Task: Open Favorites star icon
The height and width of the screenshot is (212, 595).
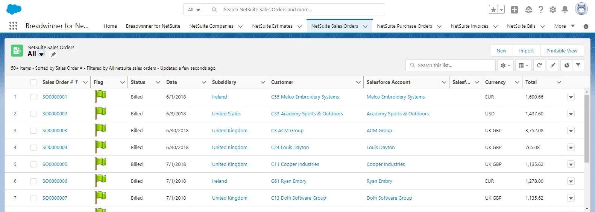Action: point(493,10)
